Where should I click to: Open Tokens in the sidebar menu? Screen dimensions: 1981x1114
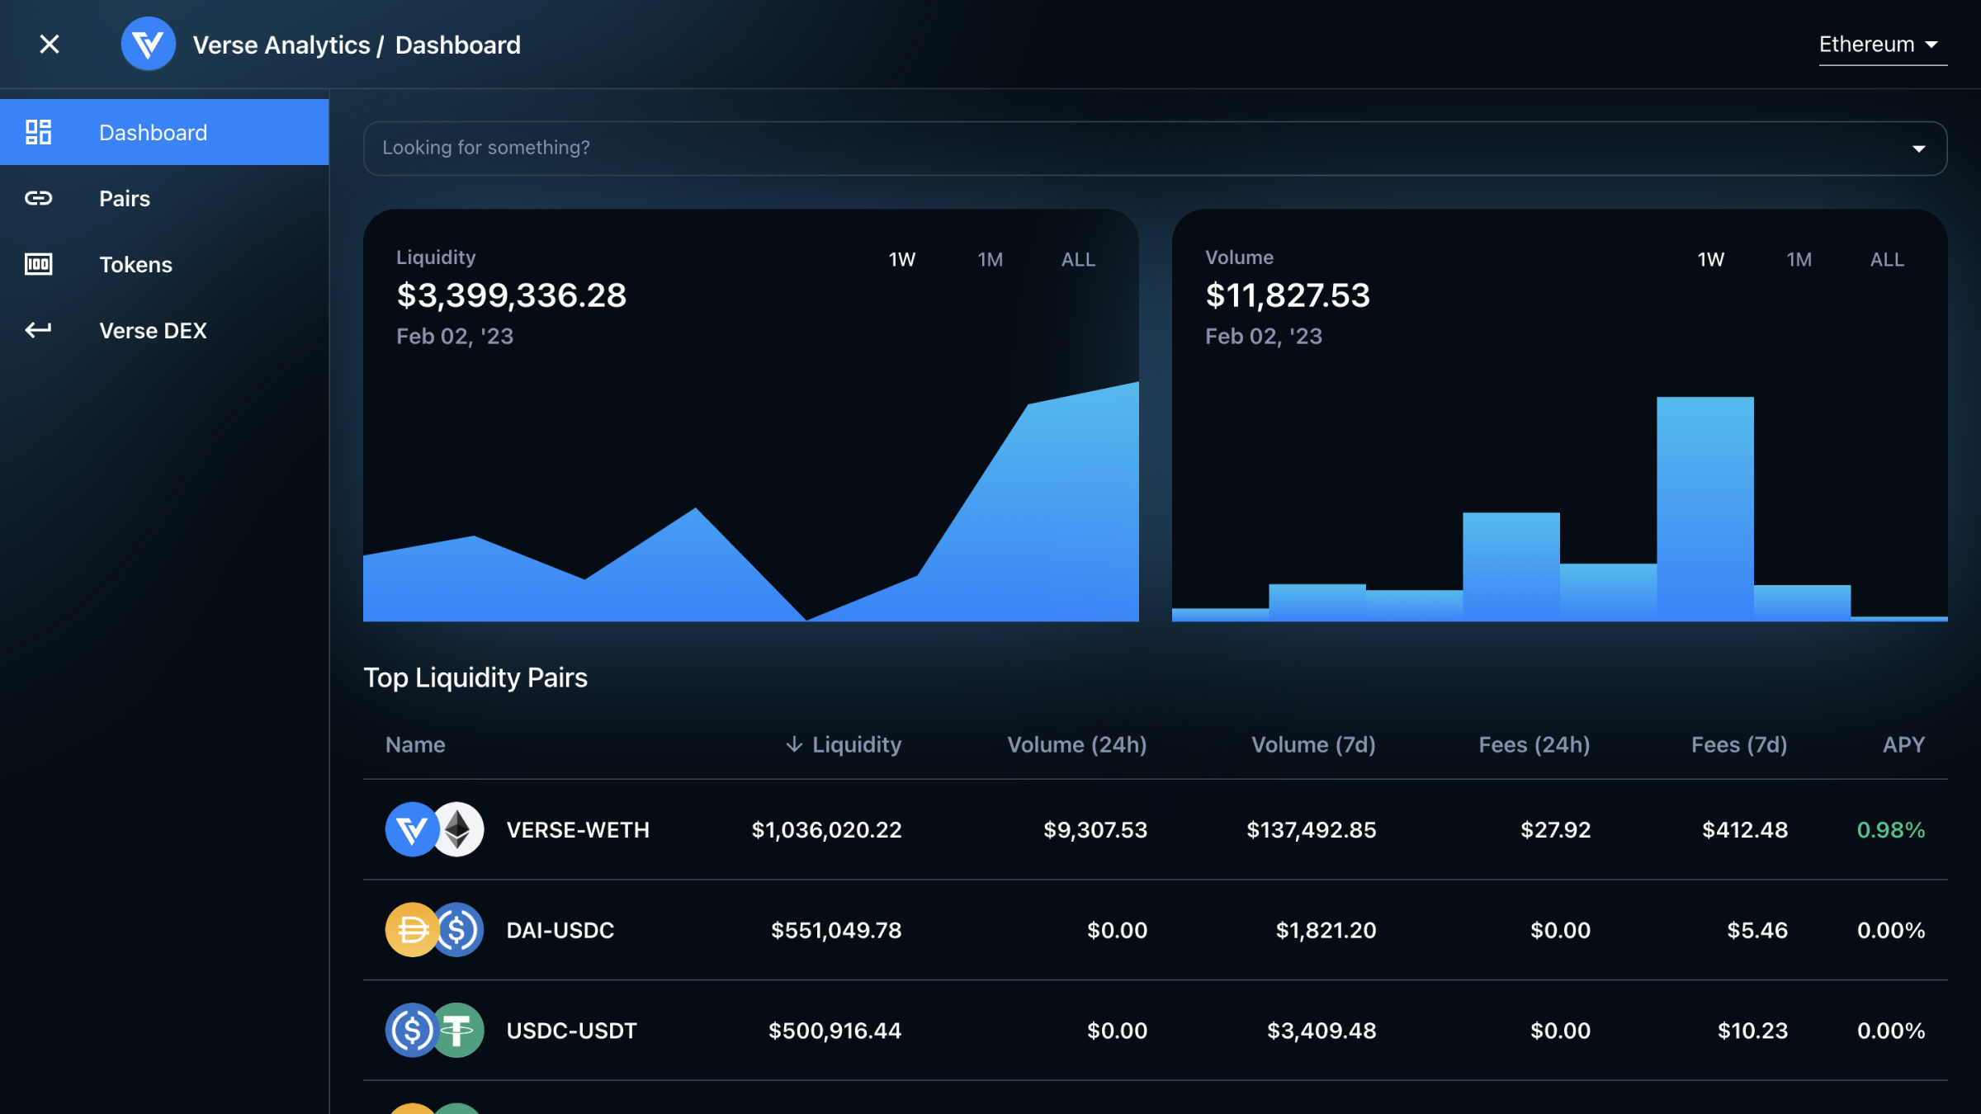[135, 265]
